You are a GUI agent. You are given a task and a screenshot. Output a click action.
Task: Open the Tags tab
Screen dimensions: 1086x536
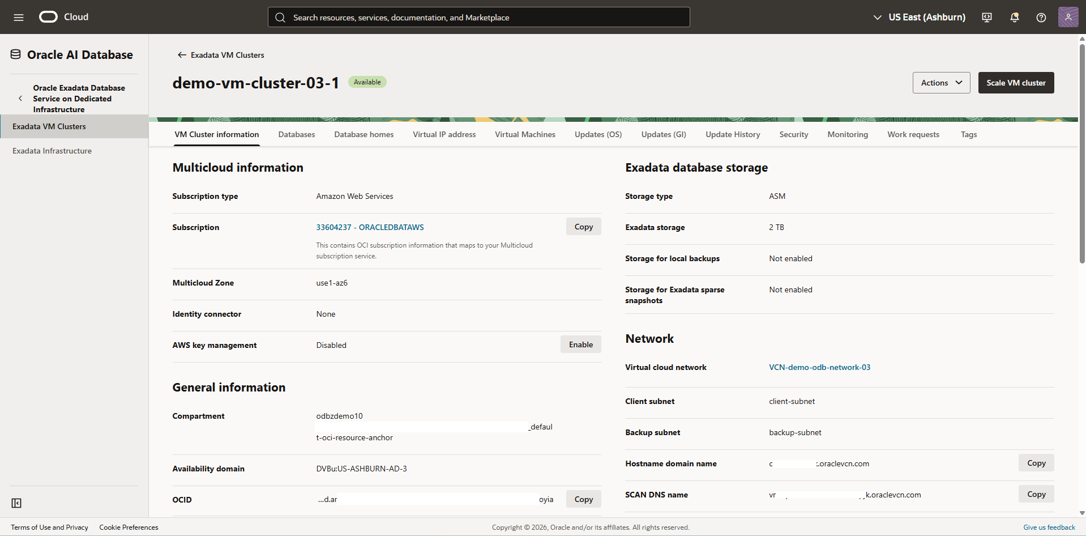969,134
